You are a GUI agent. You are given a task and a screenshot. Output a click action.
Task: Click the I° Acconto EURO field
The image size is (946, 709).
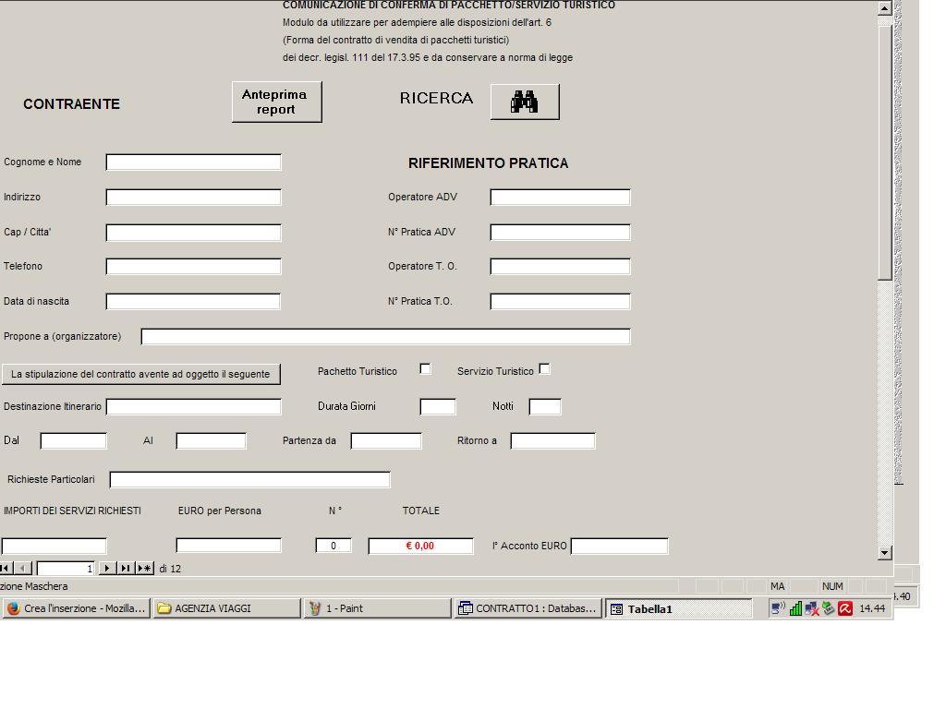(x=620, y=547)
